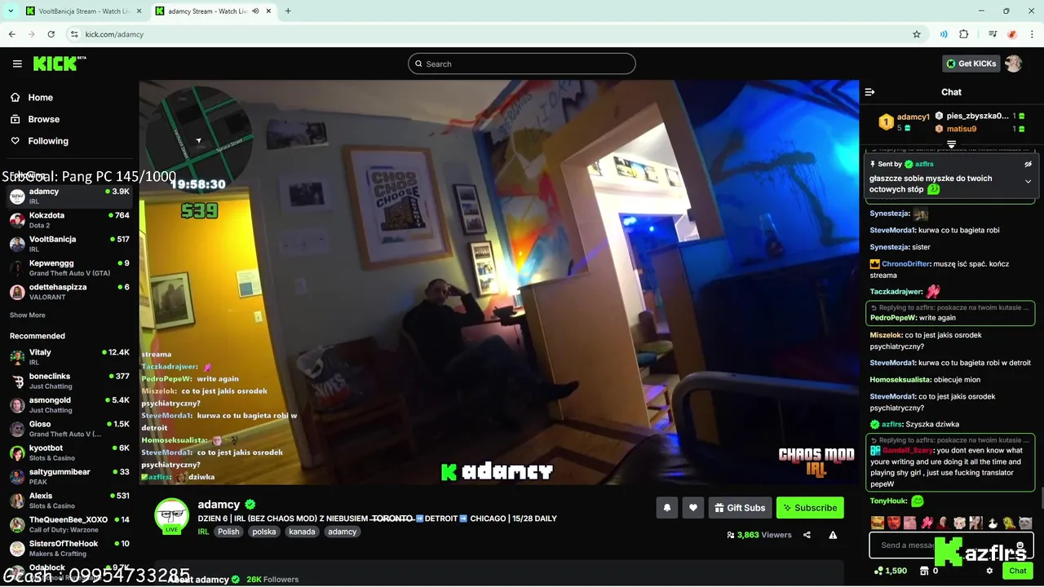Click the Polish tag
Image resolution: width=1044 pixels, height=587 pixels.
(x=228, y=532)
